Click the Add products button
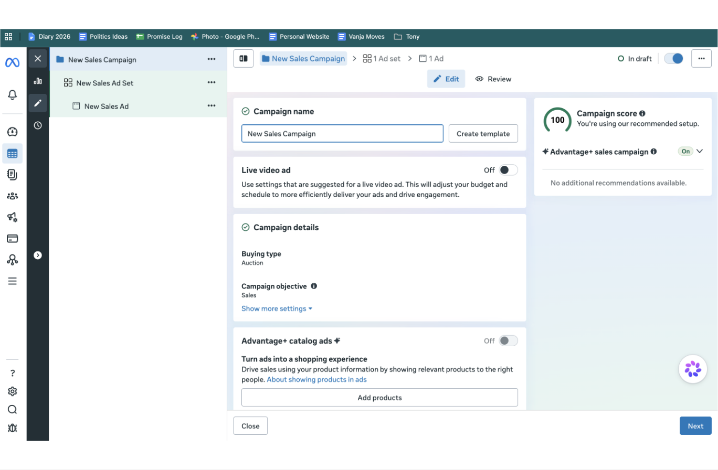 pos(379,398)
